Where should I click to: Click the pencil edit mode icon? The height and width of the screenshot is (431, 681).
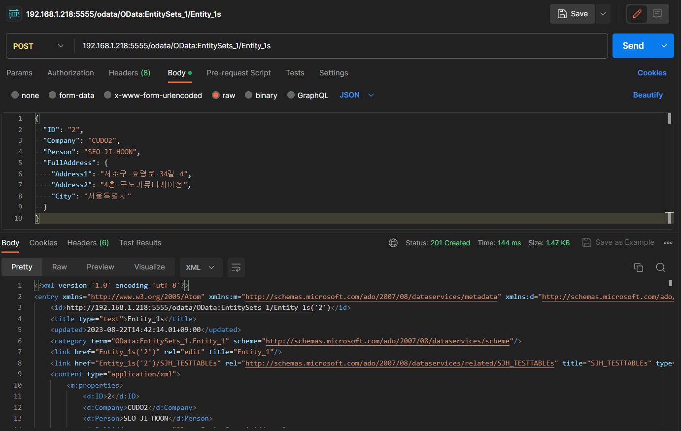tap(637, 14)
